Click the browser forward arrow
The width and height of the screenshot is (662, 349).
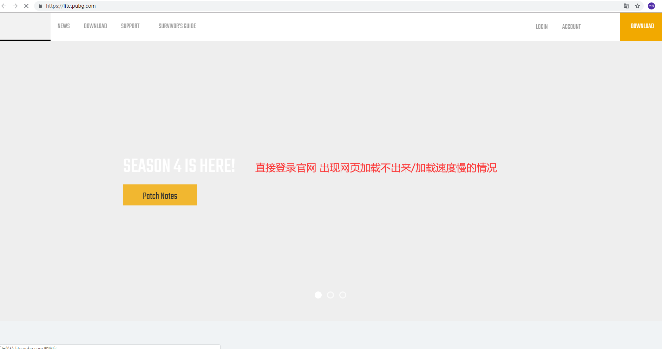[15, 6]
